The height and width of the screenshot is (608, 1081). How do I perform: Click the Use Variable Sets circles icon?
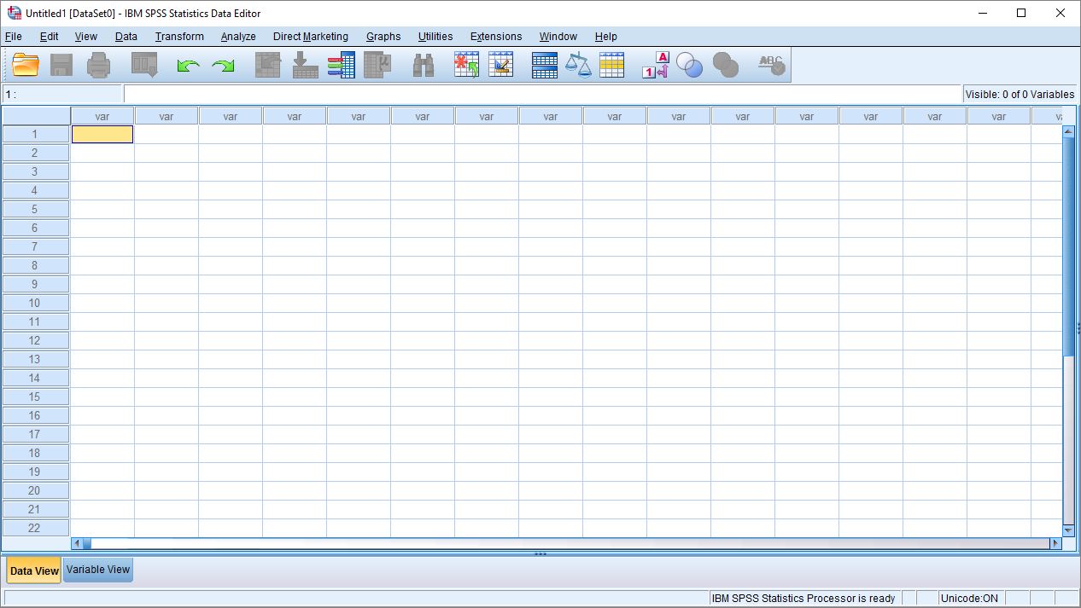(x=689, y=65)
